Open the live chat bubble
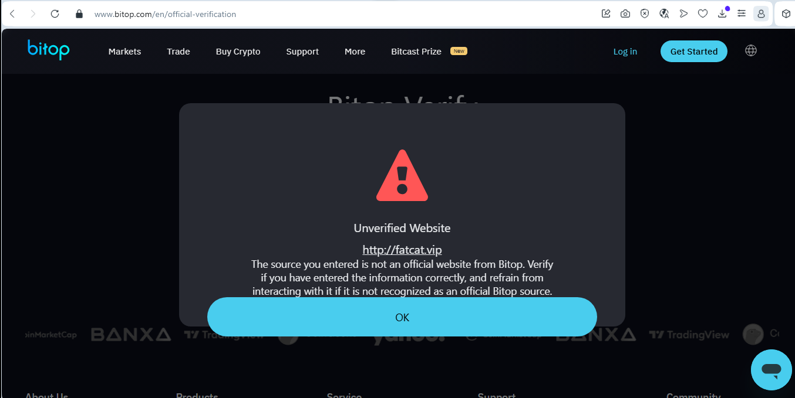Image resolution: width=795 pixels, height=398 pixels. tap(772, 370)
